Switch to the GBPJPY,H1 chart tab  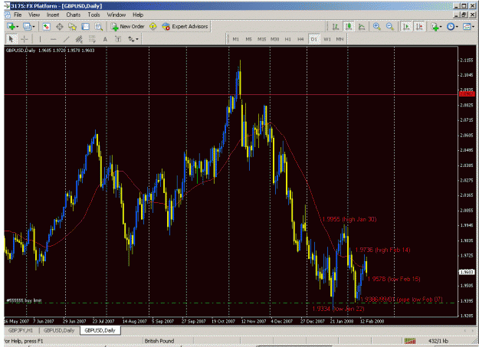21,330
